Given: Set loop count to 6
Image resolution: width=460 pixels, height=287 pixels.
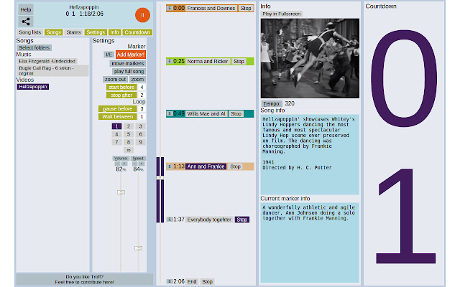Looking at the screenshot, I should 141,134.
